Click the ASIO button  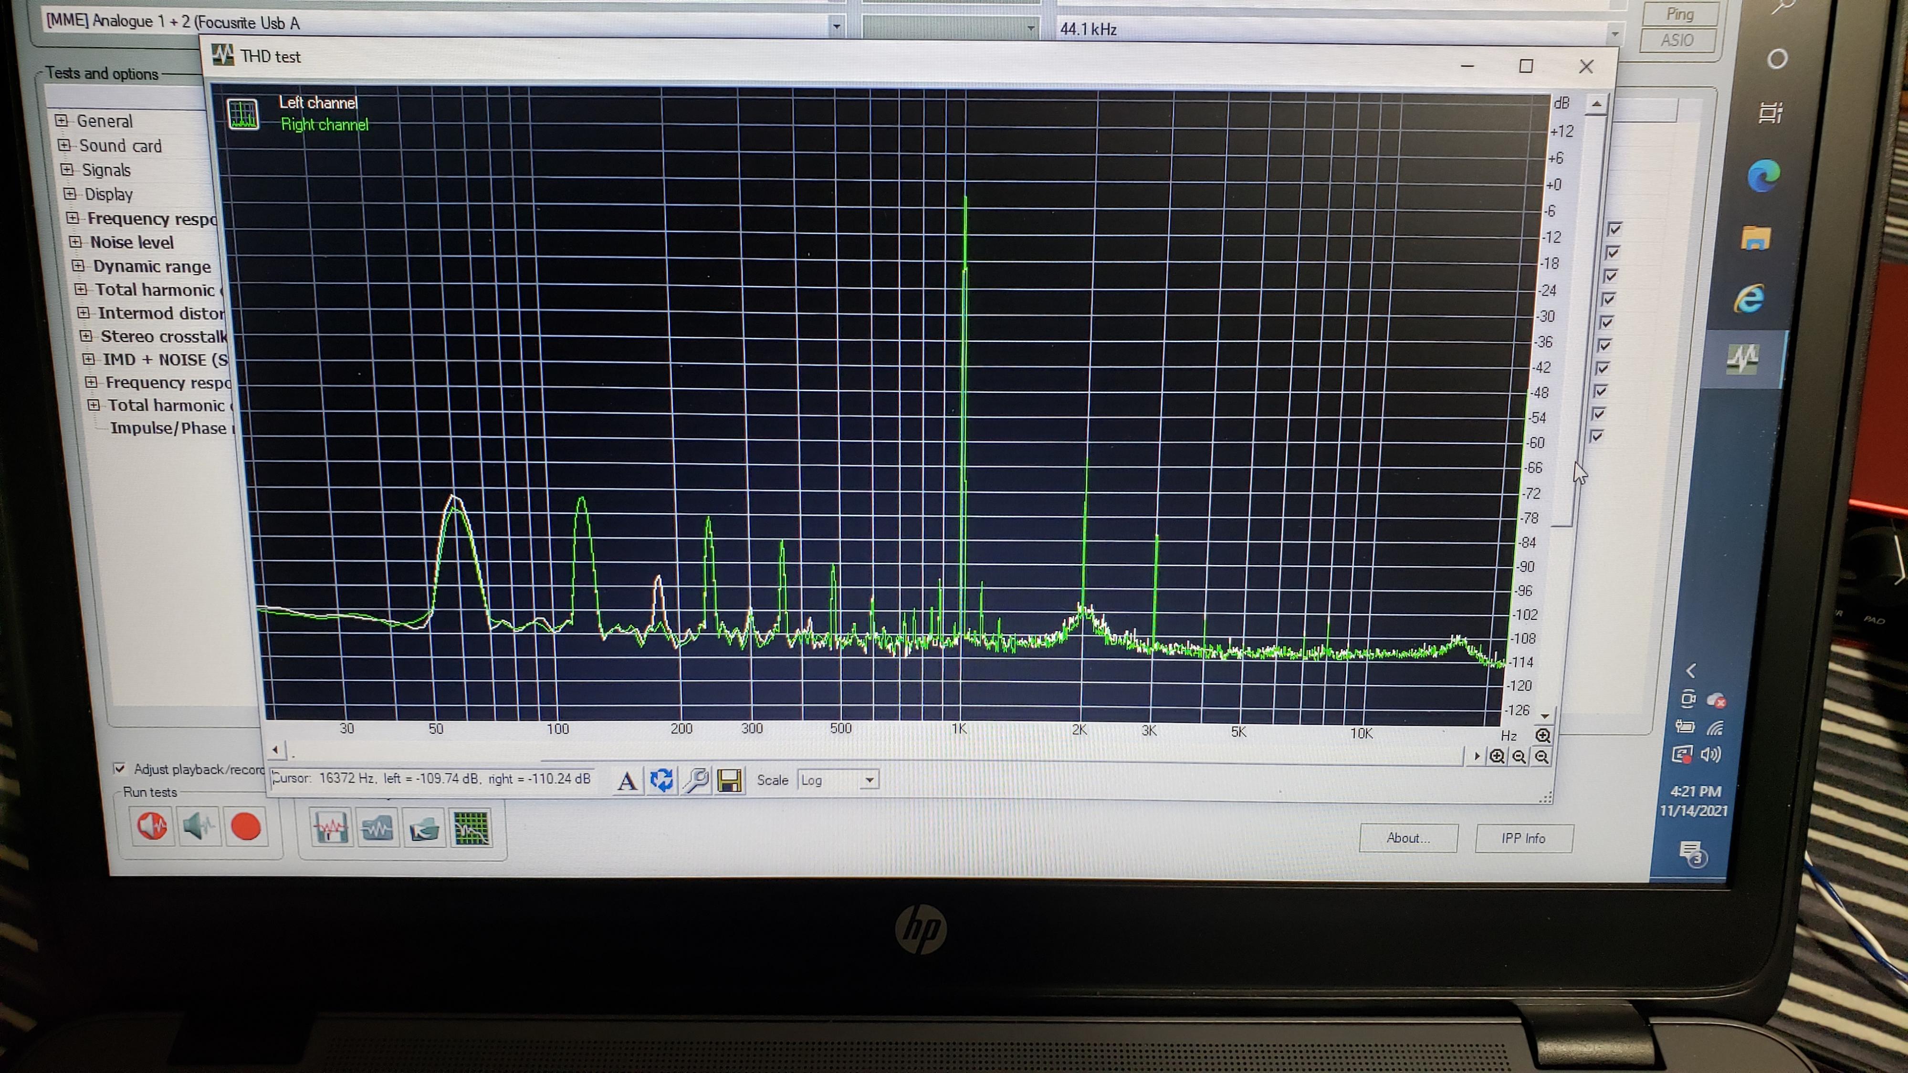[1677, 40]
